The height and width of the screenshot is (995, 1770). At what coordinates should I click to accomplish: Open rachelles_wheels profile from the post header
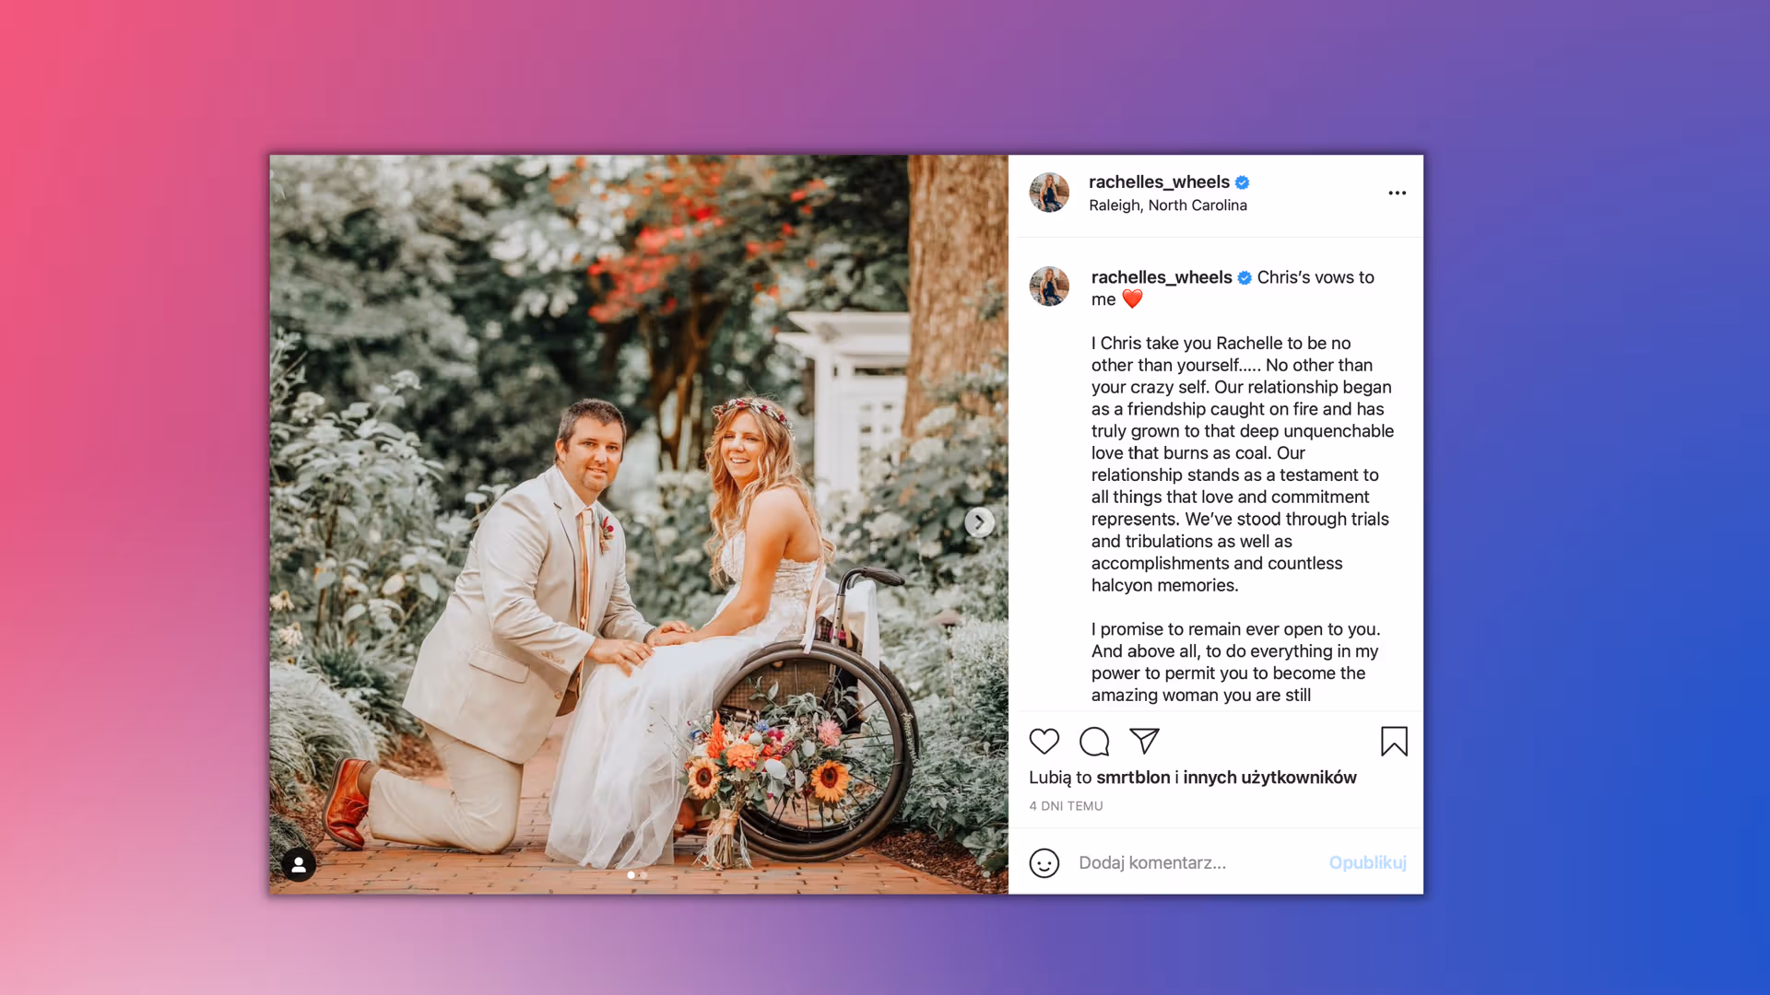(x=1159, y=182)
